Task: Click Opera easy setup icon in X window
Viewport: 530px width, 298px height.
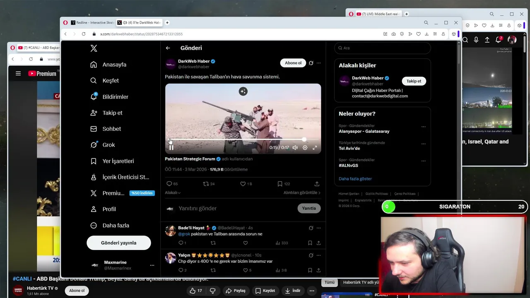Action: pos(435,34)
